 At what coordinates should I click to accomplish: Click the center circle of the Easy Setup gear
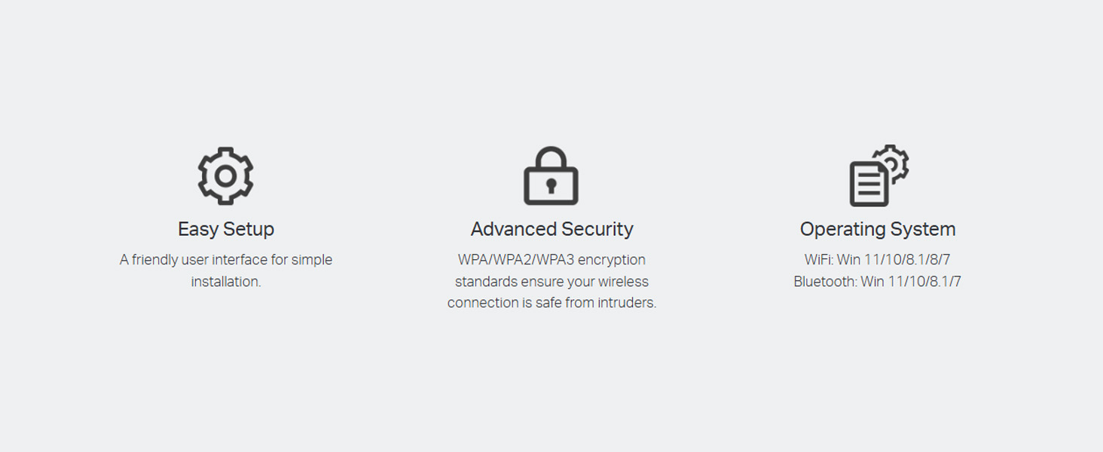[225, 176]
